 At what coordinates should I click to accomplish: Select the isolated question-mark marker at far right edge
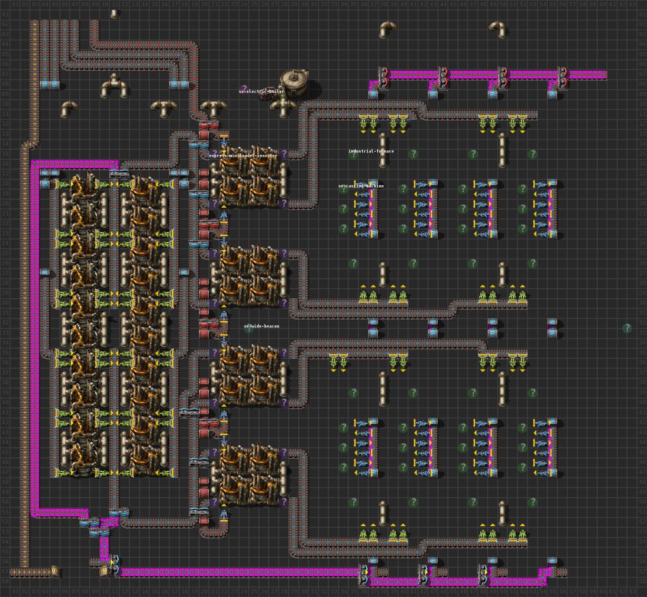pos(627,329)
